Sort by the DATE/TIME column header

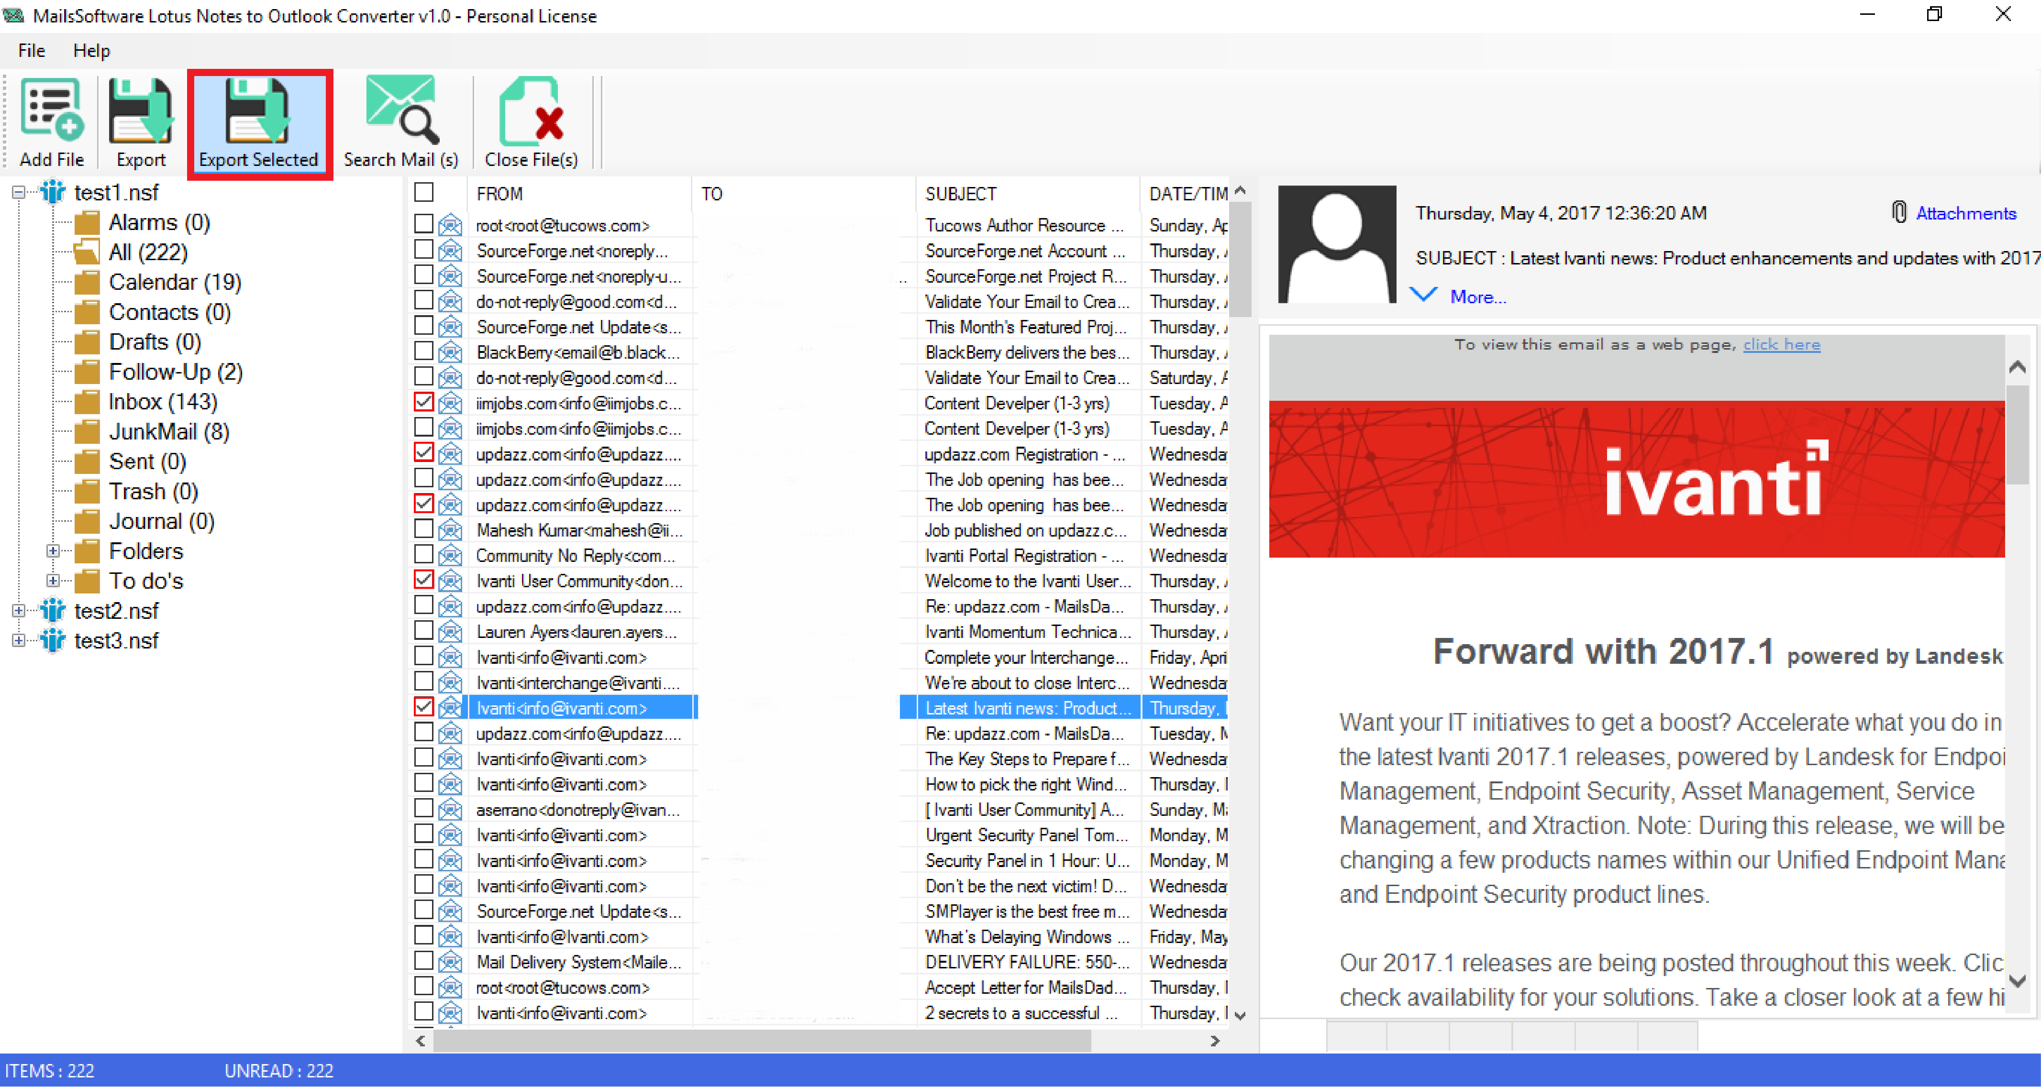[x=1185, y=193]
